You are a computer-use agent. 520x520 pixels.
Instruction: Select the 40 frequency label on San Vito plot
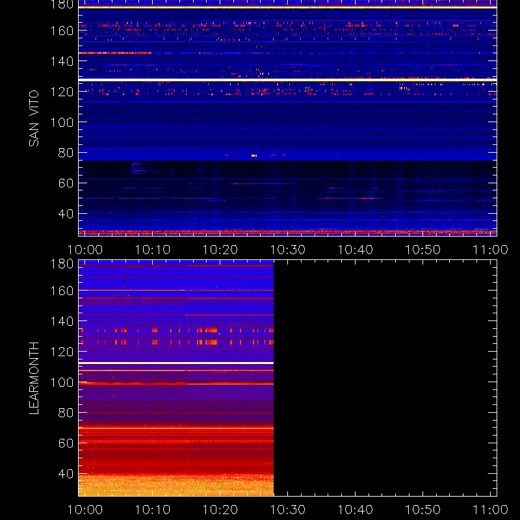point(66,214)
